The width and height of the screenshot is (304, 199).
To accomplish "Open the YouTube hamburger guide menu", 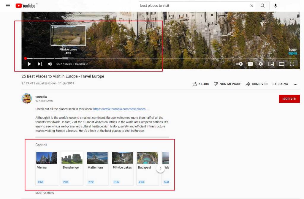I will [x=8, y=6].
